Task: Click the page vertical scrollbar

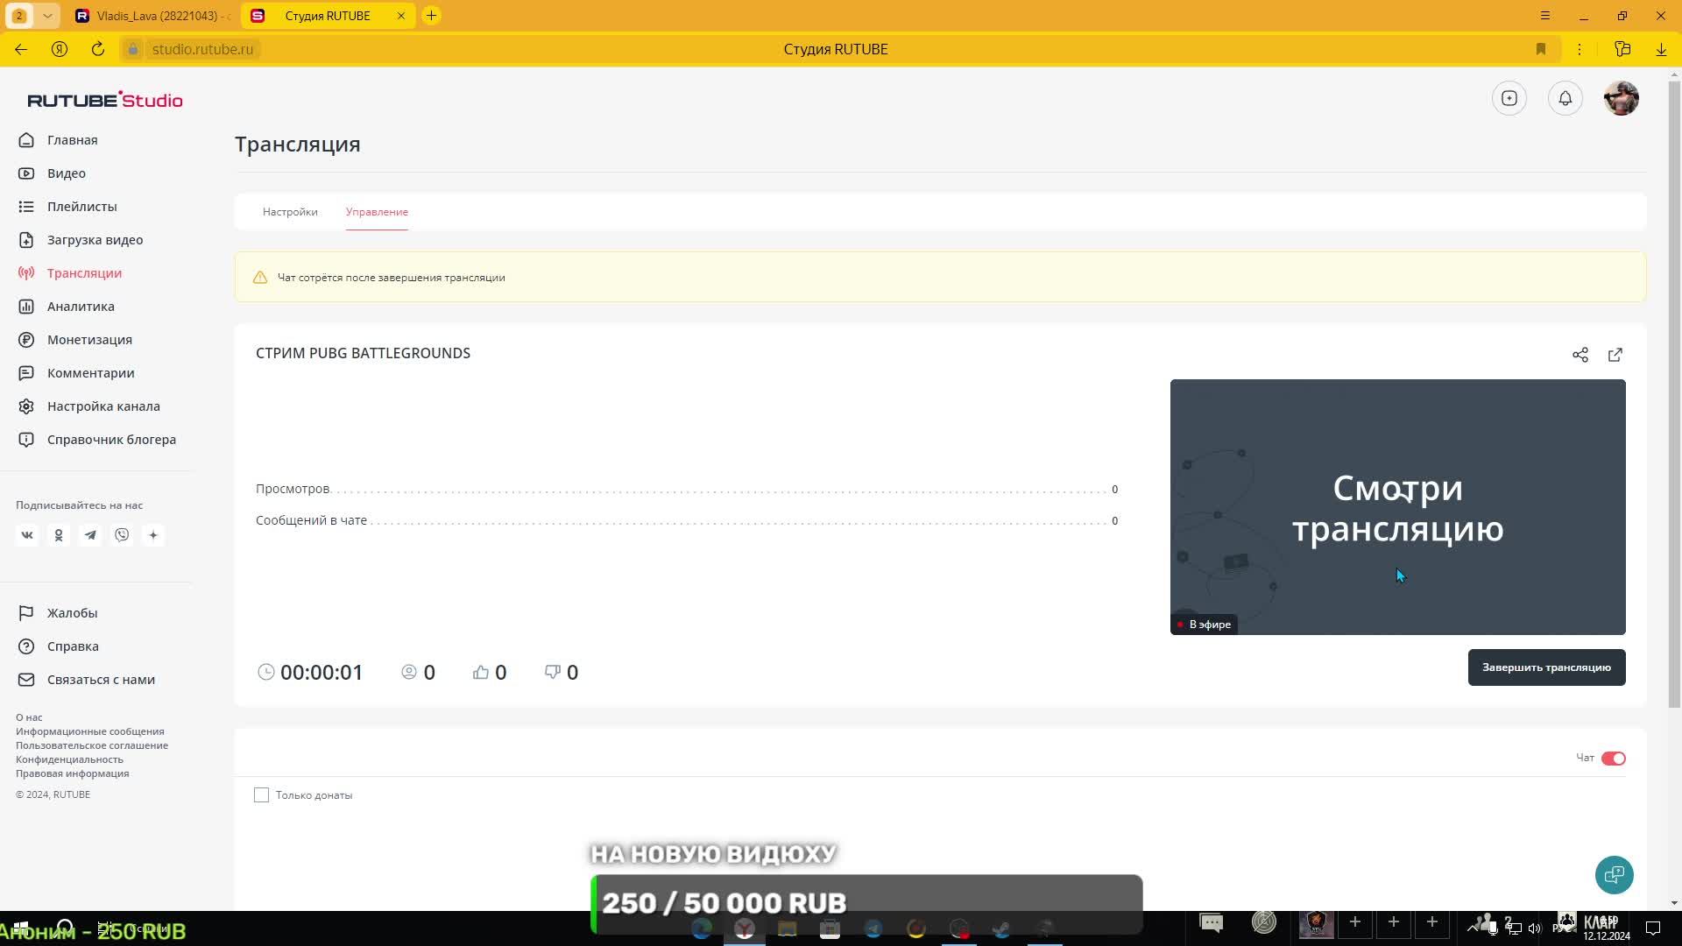Action: coord(1674,394)
